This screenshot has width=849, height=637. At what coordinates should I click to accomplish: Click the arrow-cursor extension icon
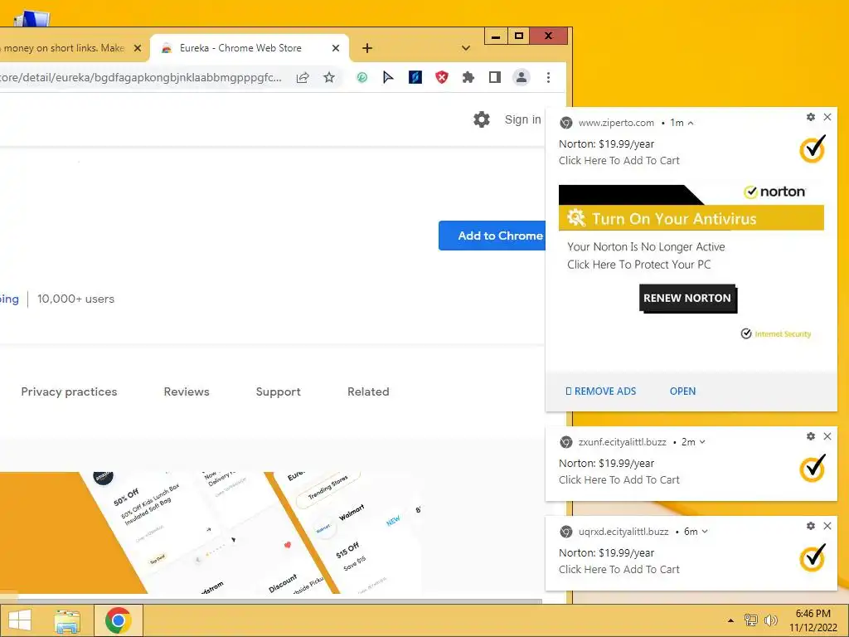(x=388, y=77)
